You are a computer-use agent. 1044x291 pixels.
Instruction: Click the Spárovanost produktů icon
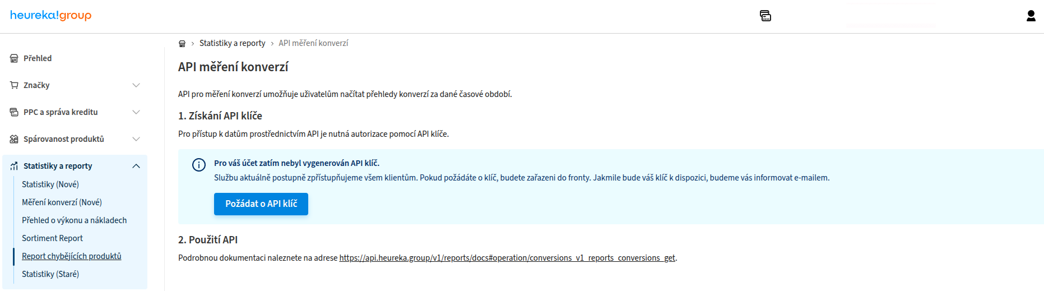[14, 139]
